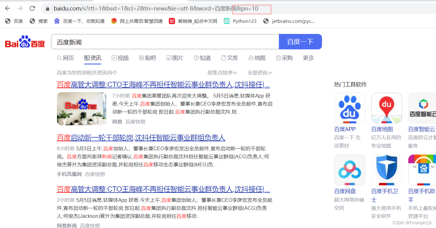
Task: Reload the page
Action: click(x=32, y=8)
